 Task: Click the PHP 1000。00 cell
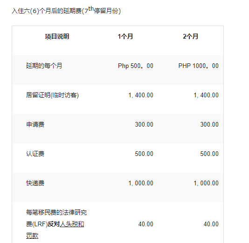click(x=199, y=66)
